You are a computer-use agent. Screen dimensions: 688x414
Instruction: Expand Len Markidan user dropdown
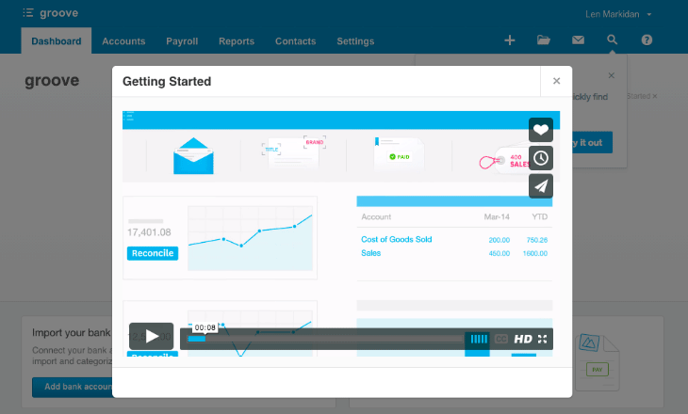[618, 14]
